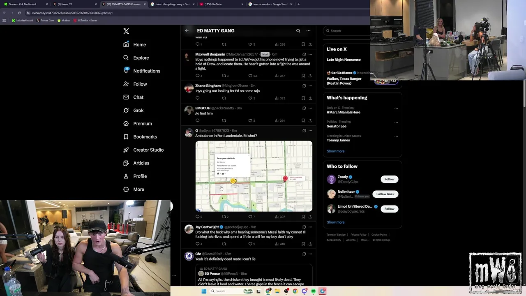Open Maxwell Benjamin's profile avatar
The width and height of the screenshot is (526, 296).
point(189,56)
